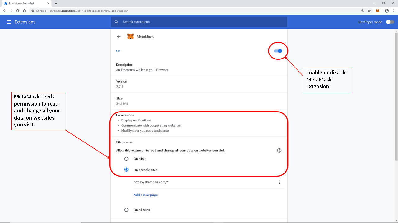
Task: Go to the browser Home page
Action: [x=25, y=11]
